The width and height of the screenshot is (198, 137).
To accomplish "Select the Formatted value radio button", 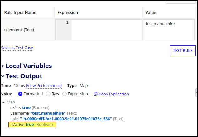I will pos(21,94).
